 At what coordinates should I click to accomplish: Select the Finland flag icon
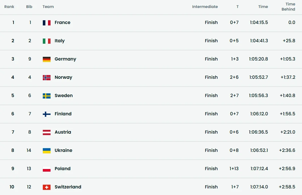(47, 114)
